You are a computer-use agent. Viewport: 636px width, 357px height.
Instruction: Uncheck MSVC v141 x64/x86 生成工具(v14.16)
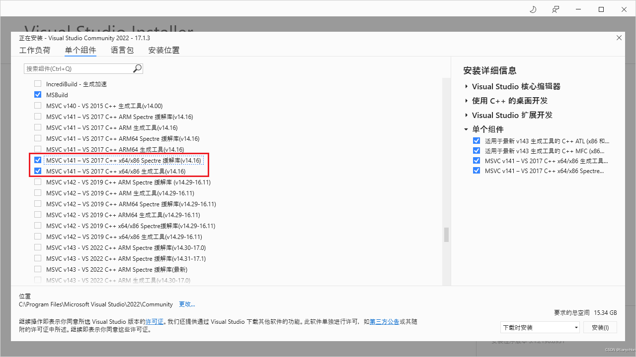pyautogui.click(x=38, y=171)
